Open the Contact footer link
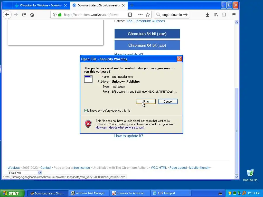The image size is (263, 197). pyautogui.click(x=46, y=168)
